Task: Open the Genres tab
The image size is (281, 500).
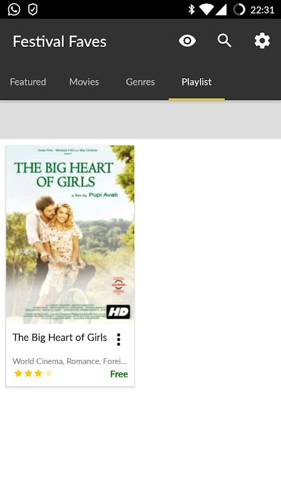Action: (140, 82)
